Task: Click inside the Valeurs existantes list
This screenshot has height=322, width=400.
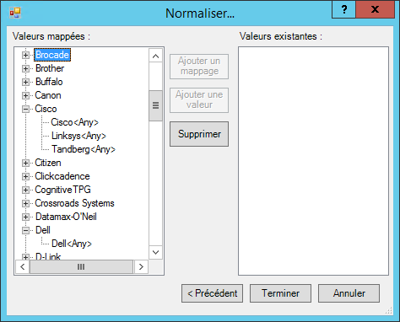Action: click(x=313, y=161)
